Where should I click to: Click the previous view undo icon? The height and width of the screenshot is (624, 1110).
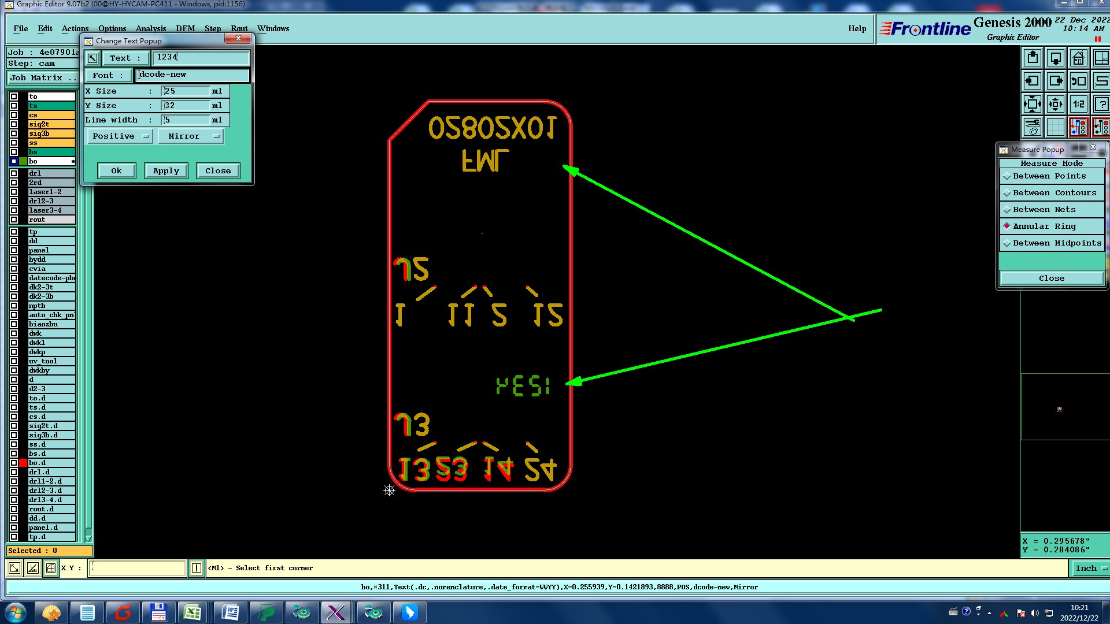point(1078,81)
